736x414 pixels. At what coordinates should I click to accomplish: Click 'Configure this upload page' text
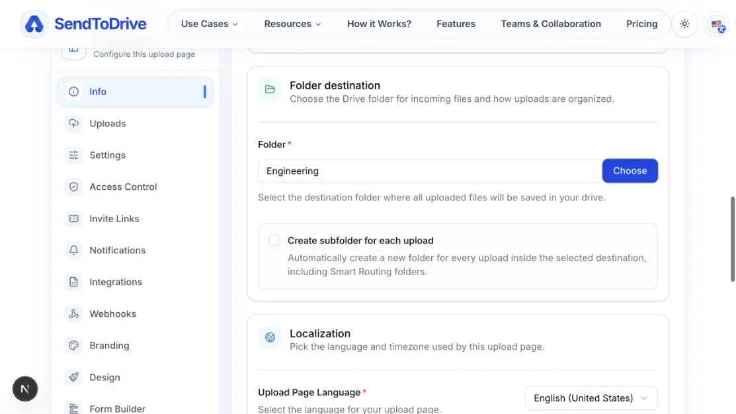(x=144, y=54)
